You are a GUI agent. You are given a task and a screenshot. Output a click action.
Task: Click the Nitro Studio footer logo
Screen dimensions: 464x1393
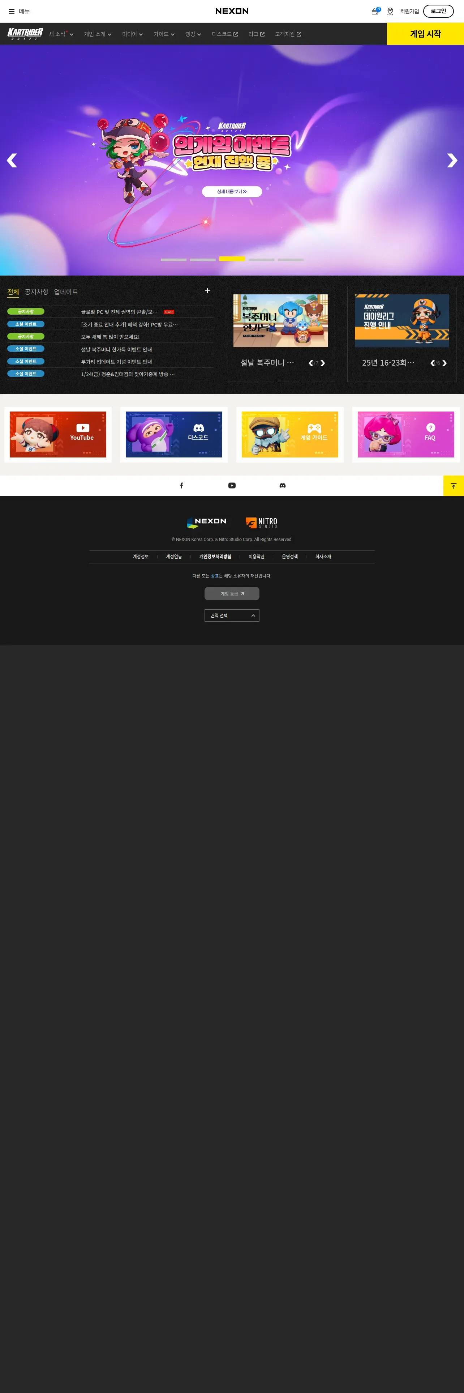coord(261,522)
